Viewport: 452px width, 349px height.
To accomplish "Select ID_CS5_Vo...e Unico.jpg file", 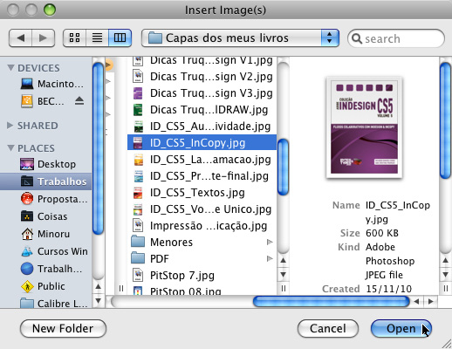I will [x=202, y=209].
